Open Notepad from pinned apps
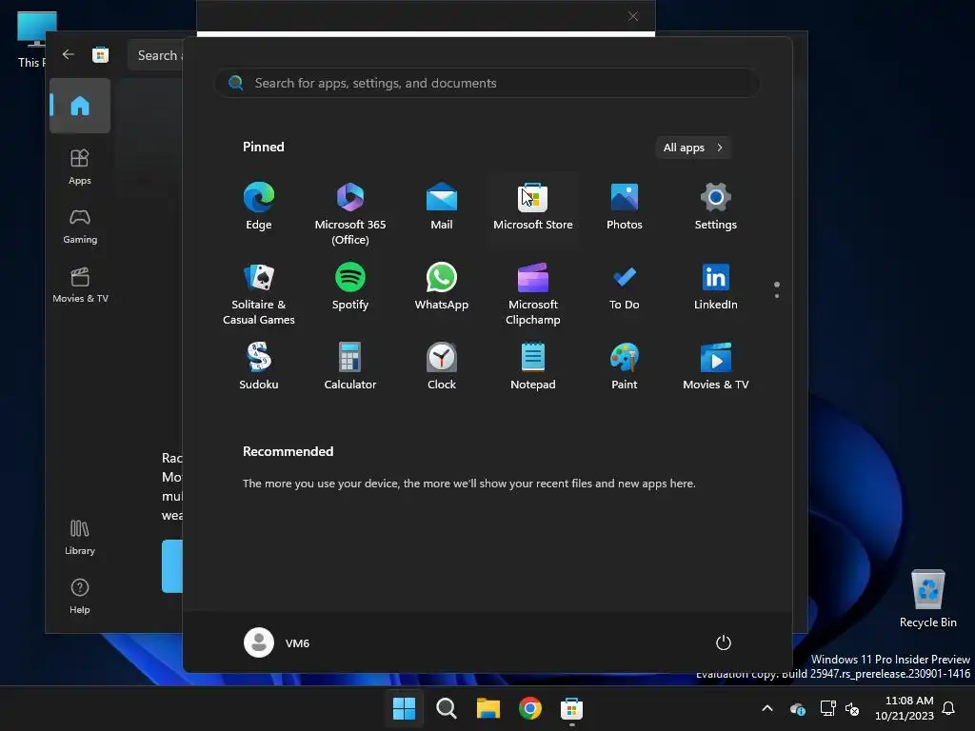 point(533,366)
